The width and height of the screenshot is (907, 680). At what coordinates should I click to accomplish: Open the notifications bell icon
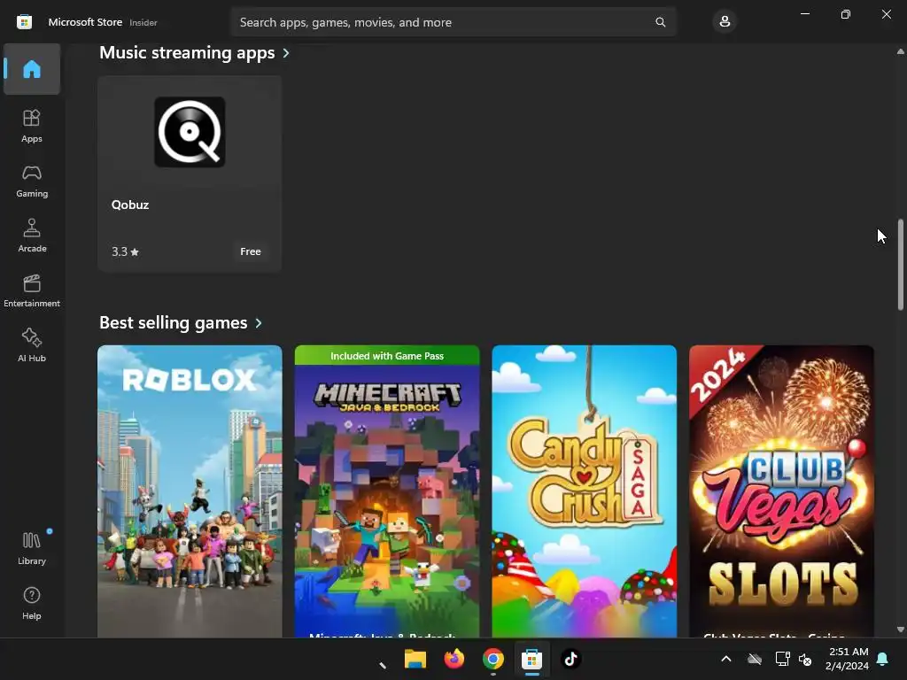[x=883, y=659]
